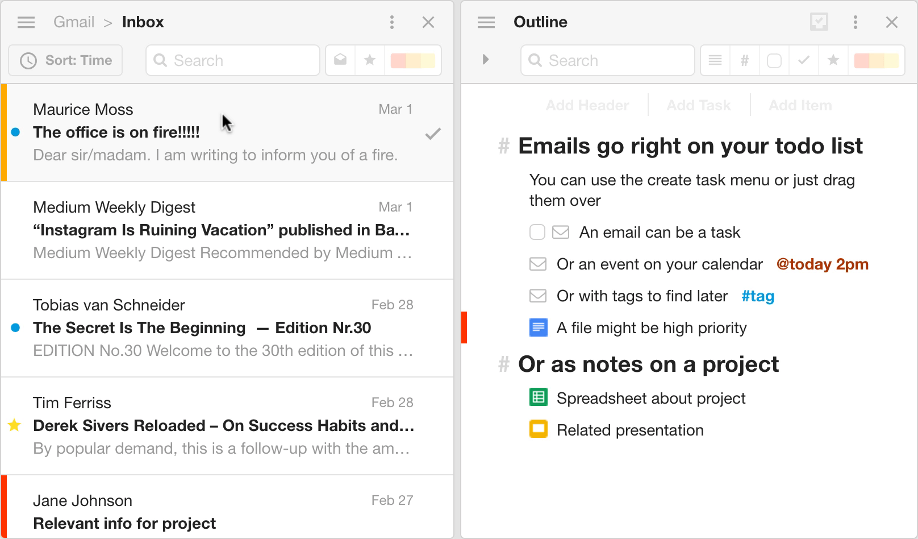The height and width of the screenshot is (539, 918).
Task: Filter outline by headers hash icon
Action: 745,60
